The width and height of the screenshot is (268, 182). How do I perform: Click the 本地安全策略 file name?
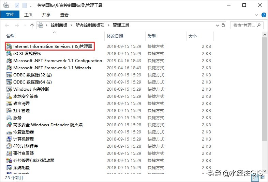coord(26,96)
